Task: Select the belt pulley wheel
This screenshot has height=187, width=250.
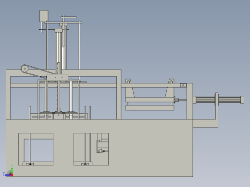Action: point(25,69)
